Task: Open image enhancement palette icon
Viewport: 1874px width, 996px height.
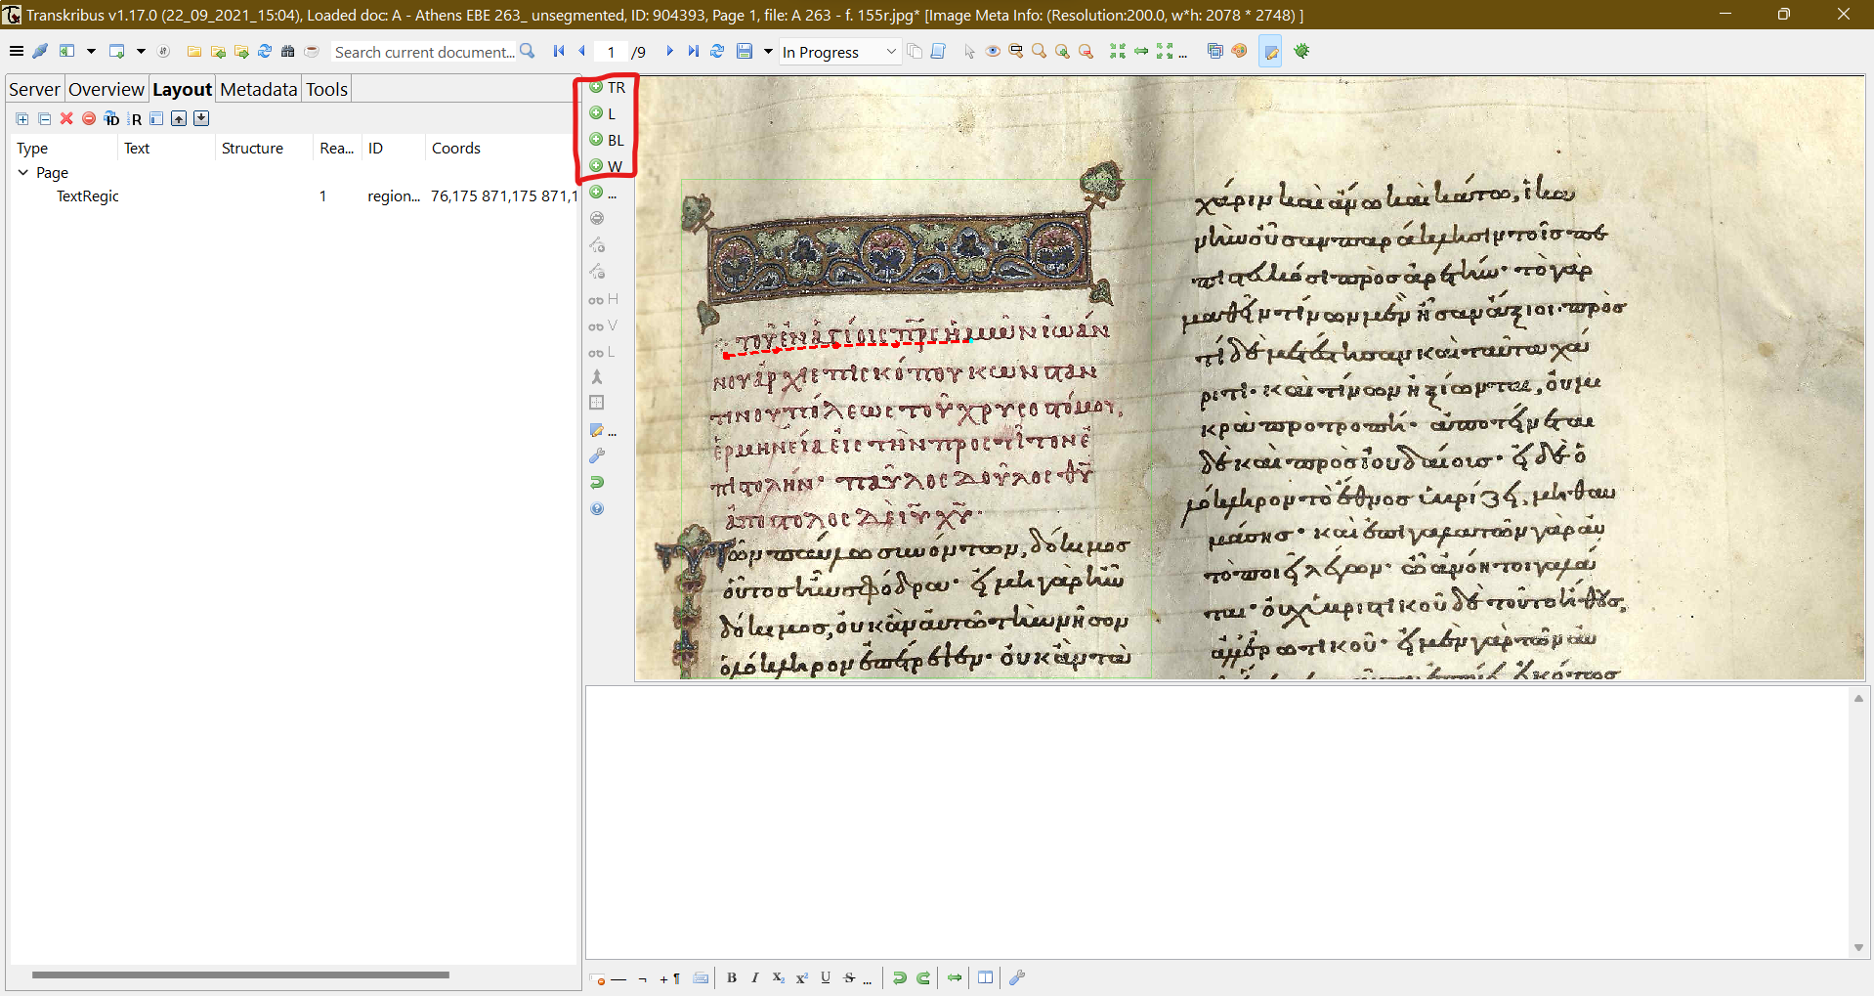Action: click(1239, 51)
